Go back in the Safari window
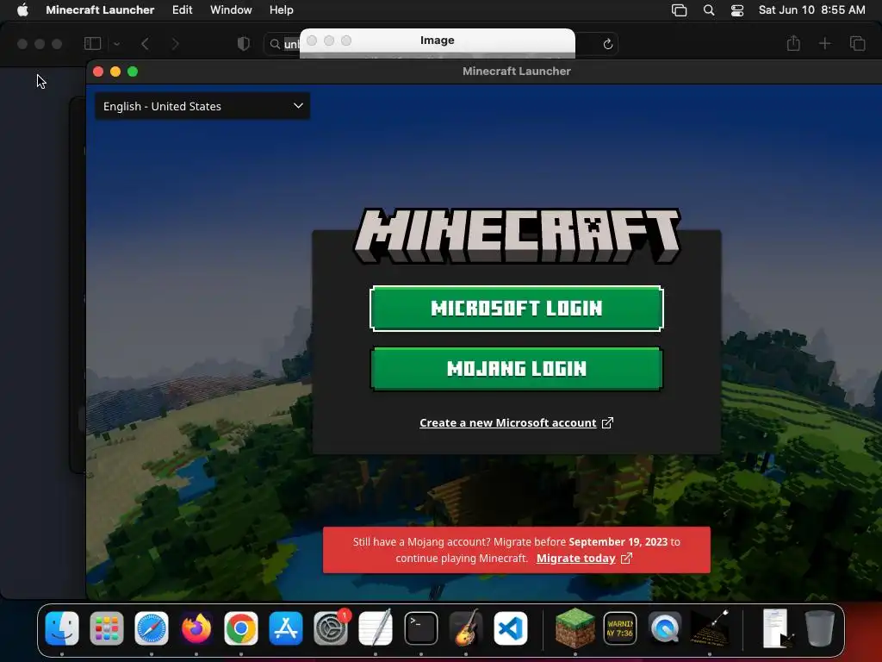This screenshot has width=882, height=662. 145,43
